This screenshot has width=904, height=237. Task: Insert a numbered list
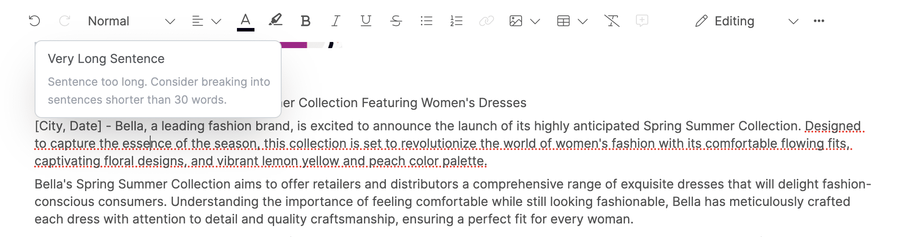pyautogui.click(x=456, y=21)
